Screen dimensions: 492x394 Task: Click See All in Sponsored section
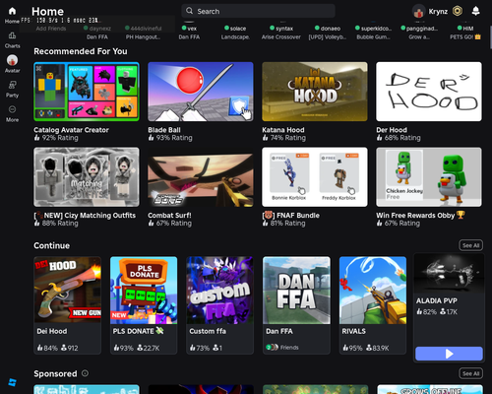(470, 373)
